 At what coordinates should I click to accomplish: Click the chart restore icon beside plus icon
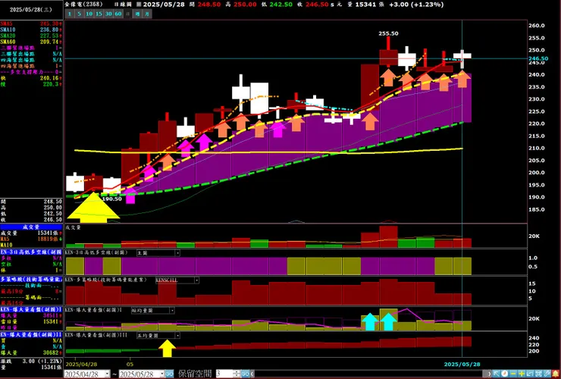(x=530, y=374)
